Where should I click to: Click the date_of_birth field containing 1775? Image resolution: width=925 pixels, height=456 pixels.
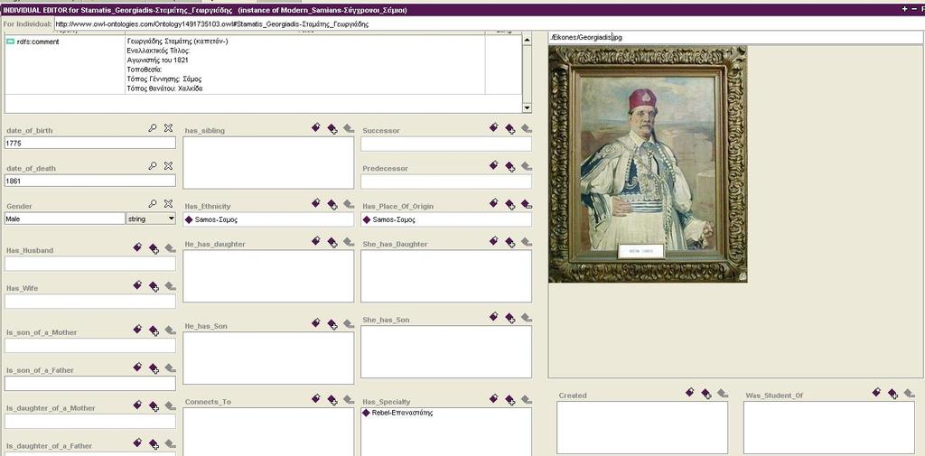(x=90, y=143)
